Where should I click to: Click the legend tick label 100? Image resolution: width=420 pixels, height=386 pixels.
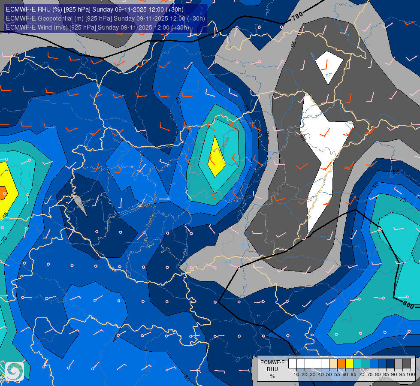(x=411, y=374)
